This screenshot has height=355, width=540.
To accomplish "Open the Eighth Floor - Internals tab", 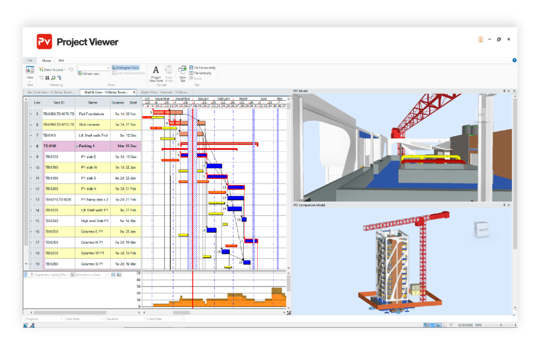I will [165, 92].
